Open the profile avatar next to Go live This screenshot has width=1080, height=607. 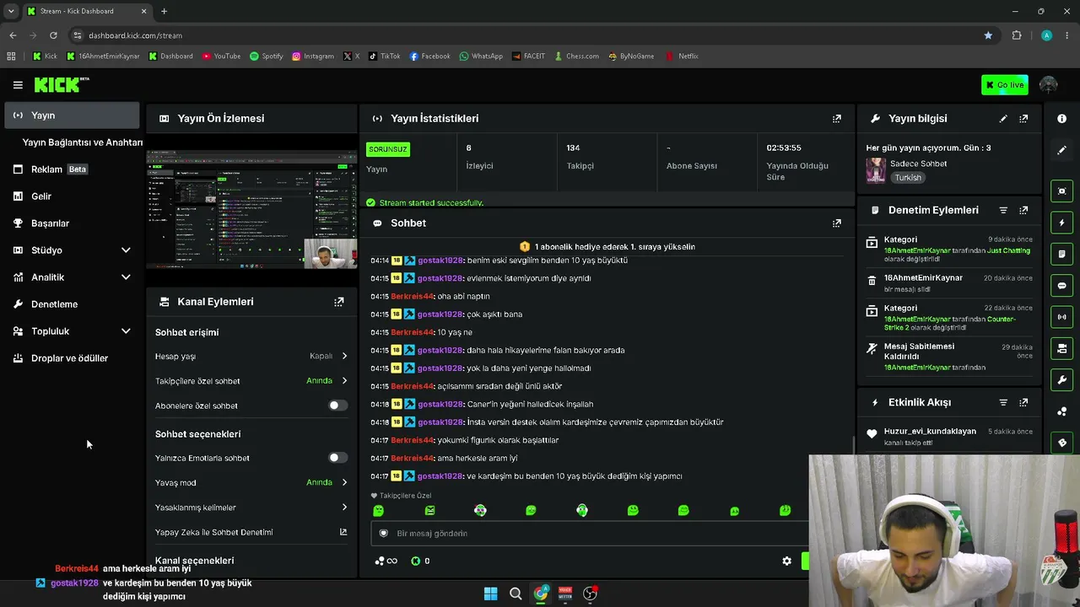coord(1049,85)
